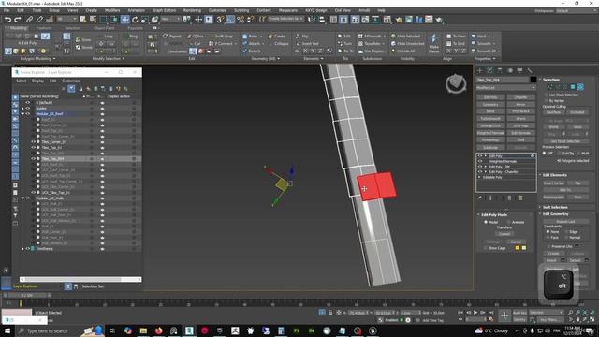The width and height of the screenshot is (599, 337).
Task: Open the Modify command panel tab
Action: [x=490, y=70]
